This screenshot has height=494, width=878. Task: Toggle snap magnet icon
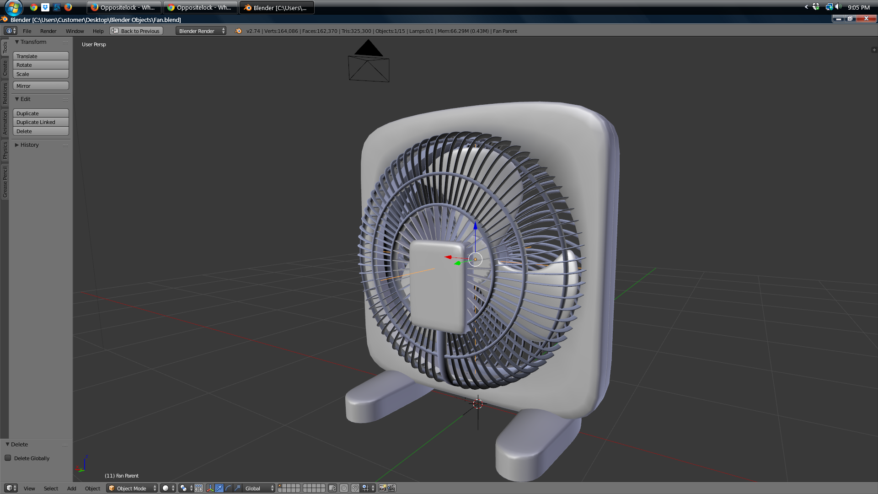[355, 488]
